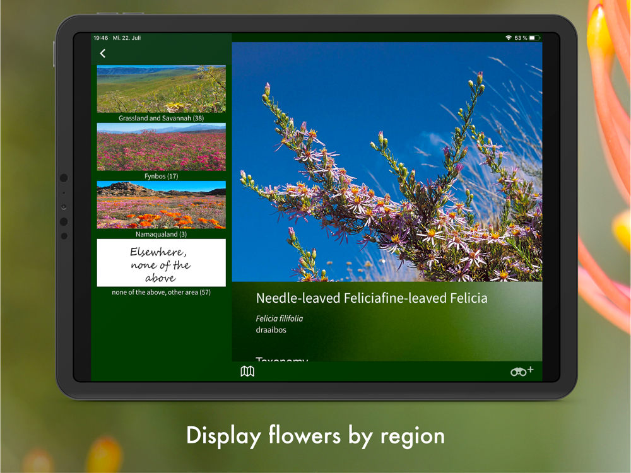
Task: Check the battery indicator icon
Action: click(x=534, y=38)
